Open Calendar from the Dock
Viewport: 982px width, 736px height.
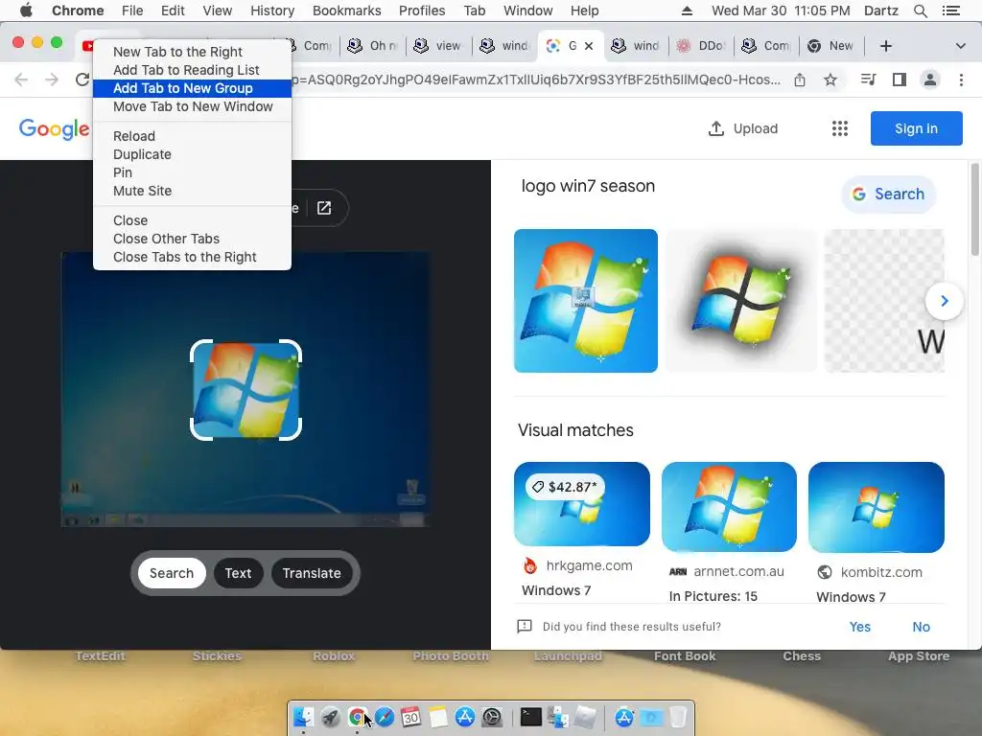(410, 717)
